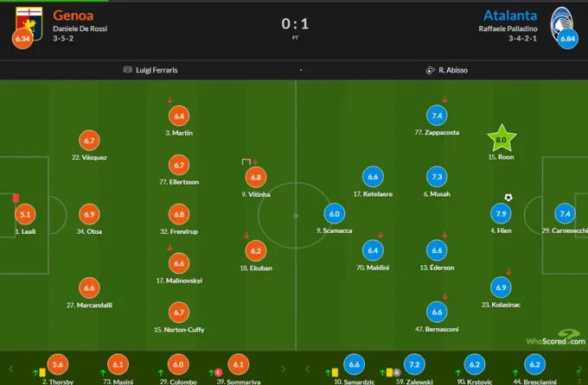Click the substitution arrow above Martin's rating
Viewport: 588px width, 385px height.
tap(169, 100)
